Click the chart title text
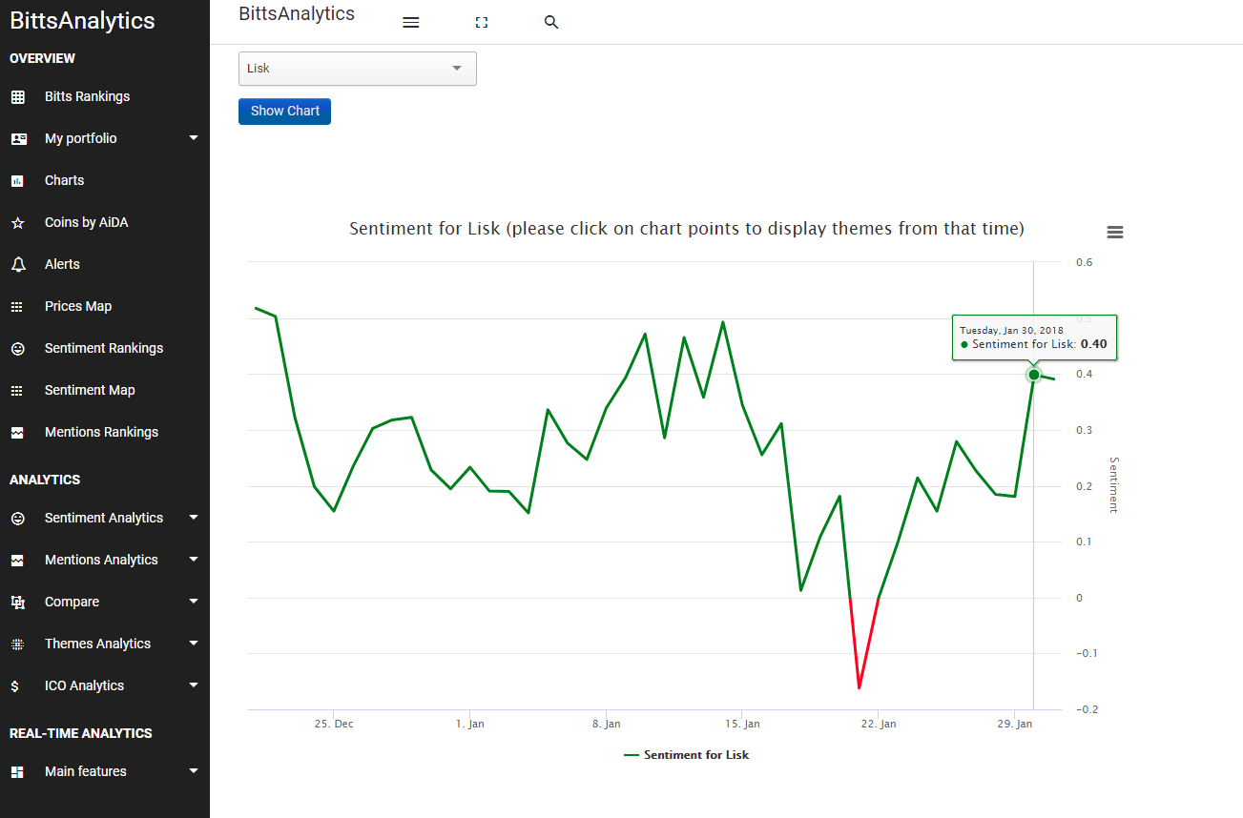 click(687, 229)
